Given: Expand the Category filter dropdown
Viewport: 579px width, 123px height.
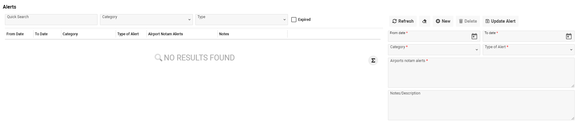Looking at the screenshot, I should [x=146, y=20].
